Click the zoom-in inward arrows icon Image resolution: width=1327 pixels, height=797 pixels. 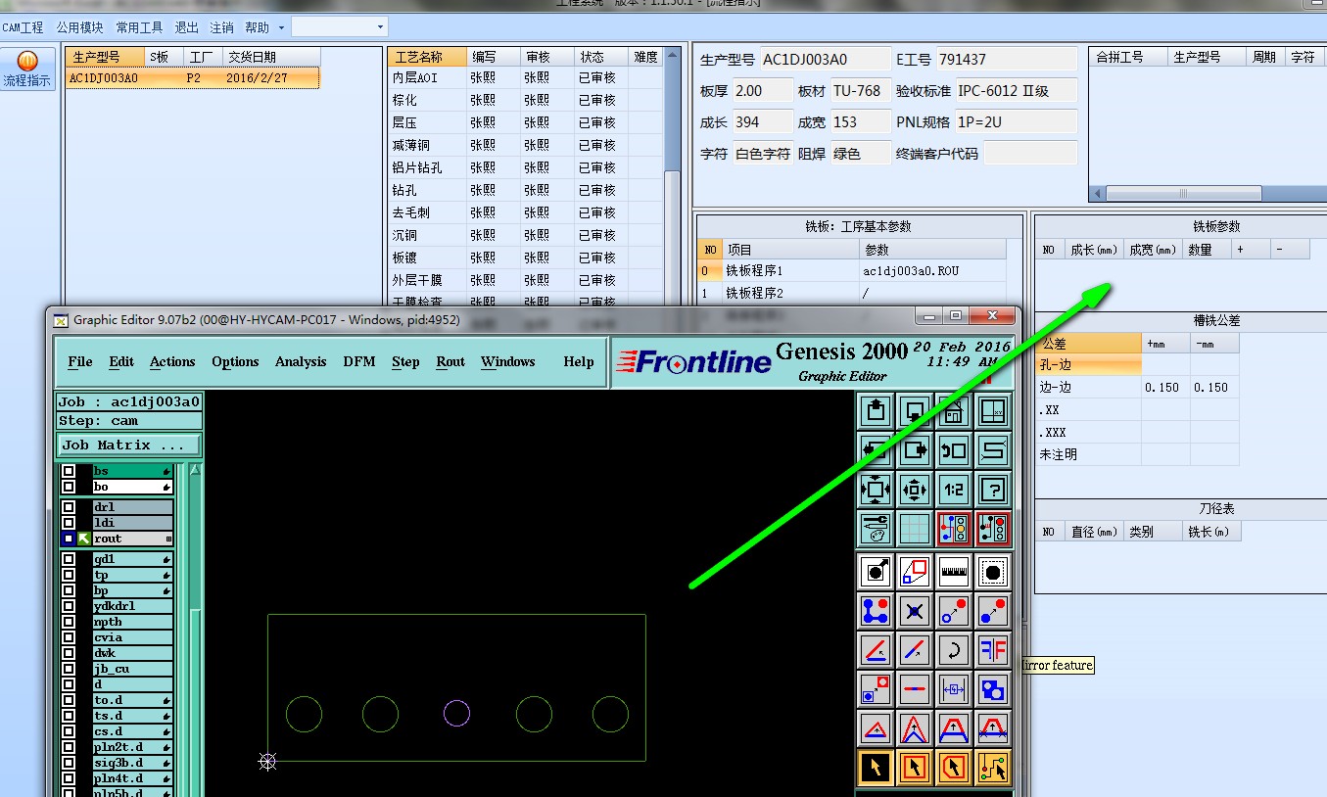tap(914, 490)
